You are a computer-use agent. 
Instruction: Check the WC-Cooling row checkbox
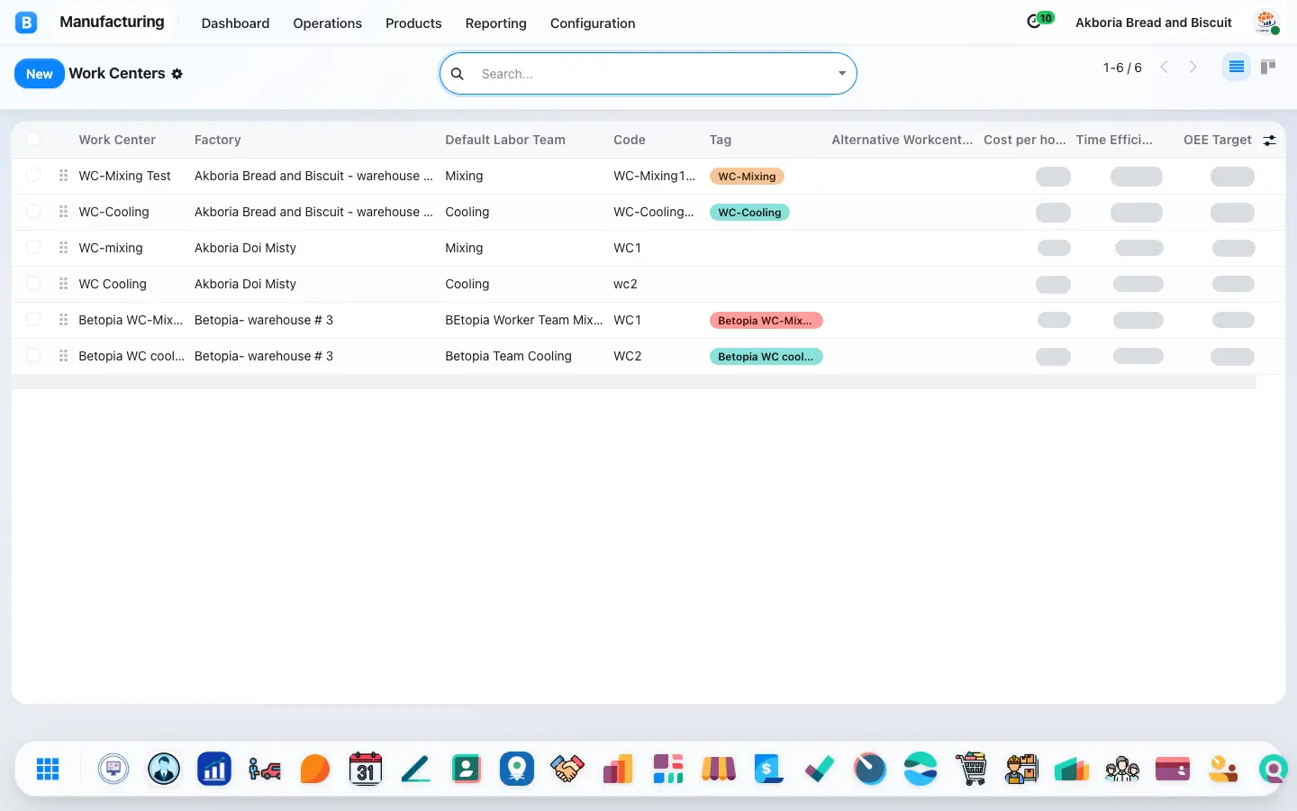[33, 211]
